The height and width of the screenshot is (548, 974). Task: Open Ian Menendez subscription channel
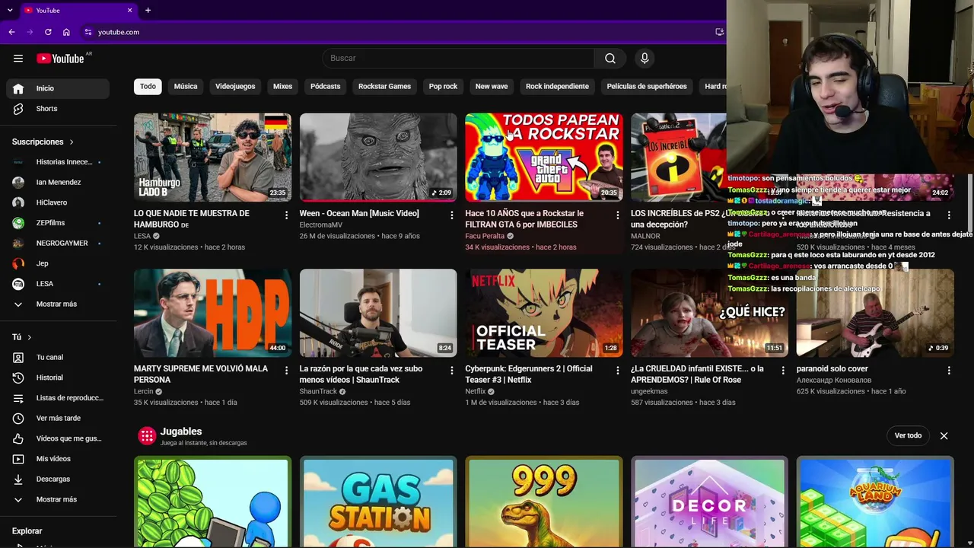58,182
